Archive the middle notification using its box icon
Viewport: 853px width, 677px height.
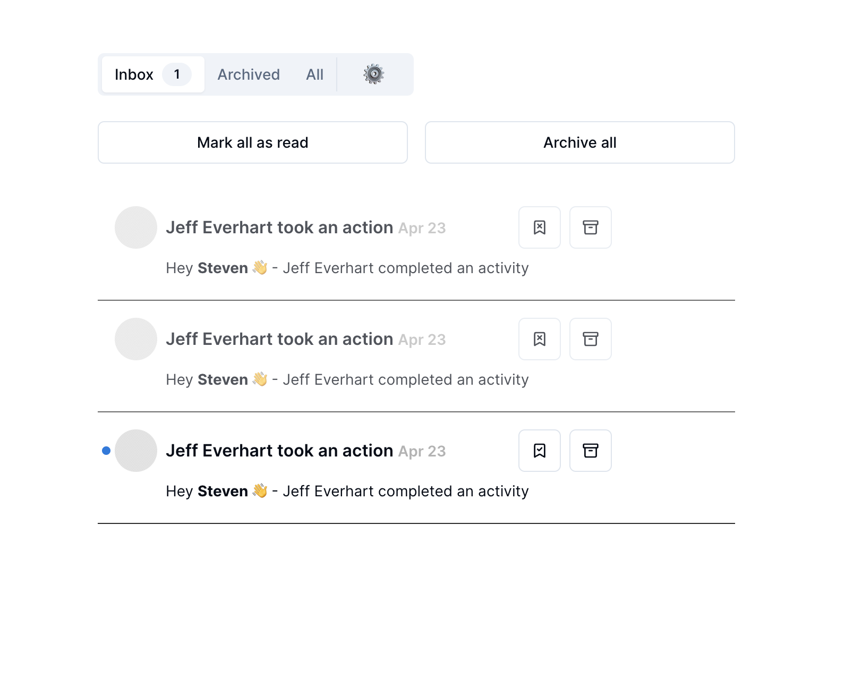click(x=590, y=339)
